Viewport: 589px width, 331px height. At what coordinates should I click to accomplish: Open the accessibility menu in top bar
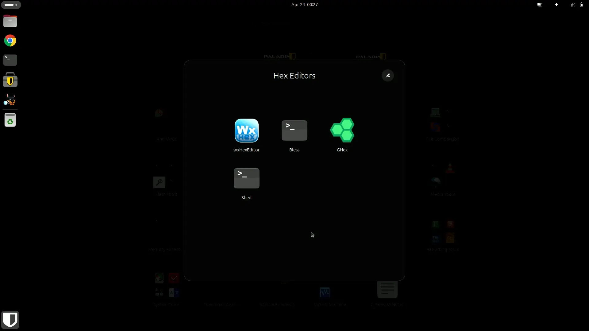556,5
